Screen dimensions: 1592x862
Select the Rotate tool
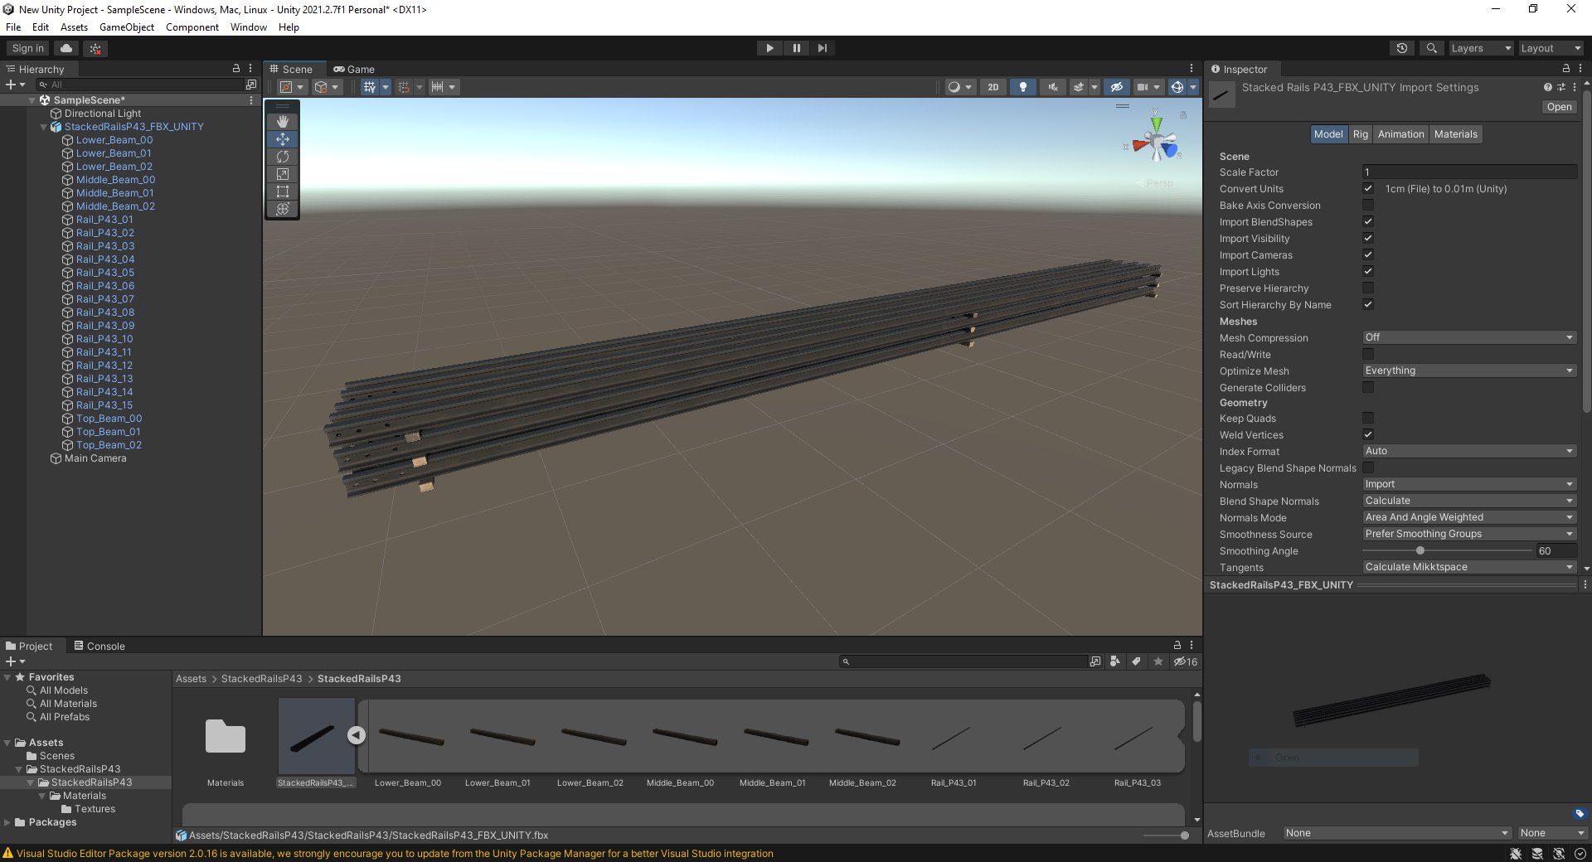click(x=283, y=157)
